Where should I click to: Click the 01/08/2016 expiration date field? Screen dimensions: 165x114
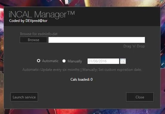click(x=103, y=61)
